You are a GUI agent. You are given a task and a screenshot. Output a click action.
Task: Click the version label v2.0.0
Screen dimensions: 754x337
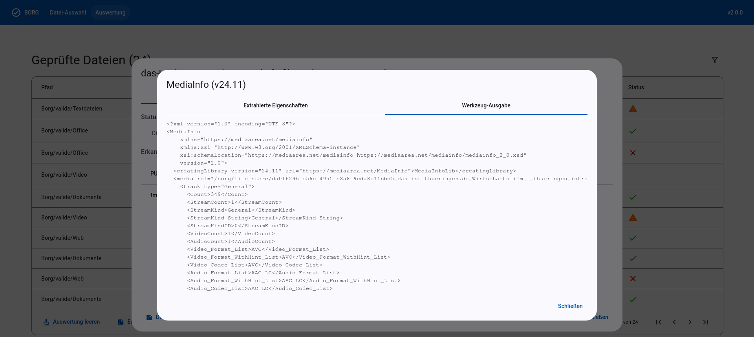pos(735,13)
